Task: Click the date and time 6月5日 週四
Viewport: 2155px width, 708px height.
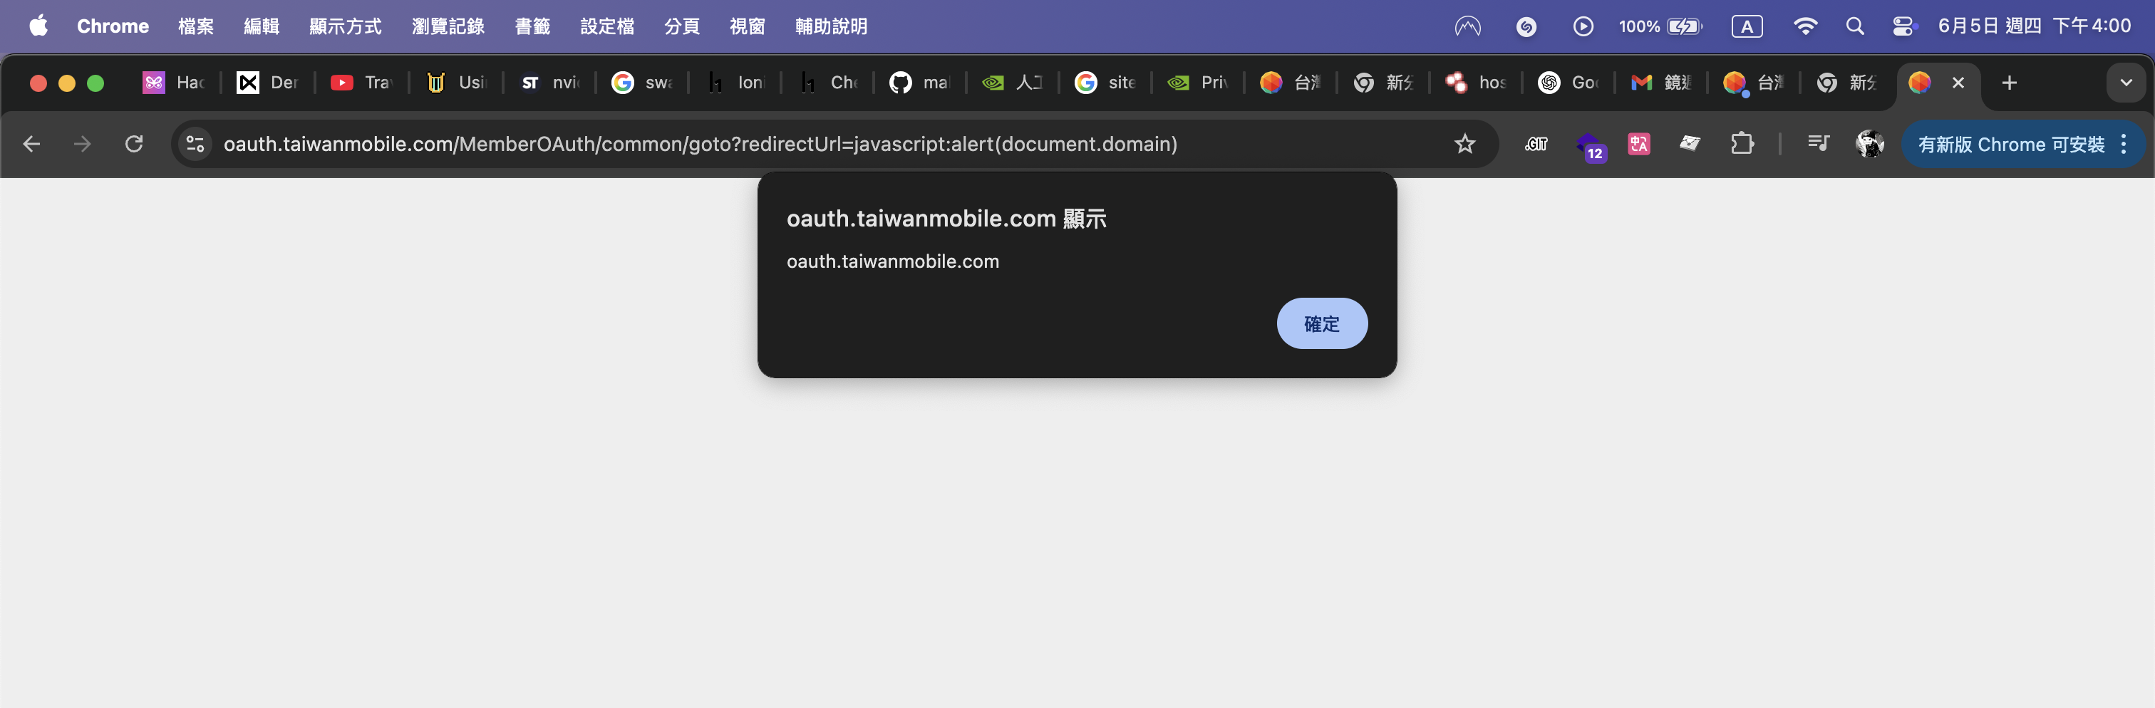Action: click(2034, 26)
